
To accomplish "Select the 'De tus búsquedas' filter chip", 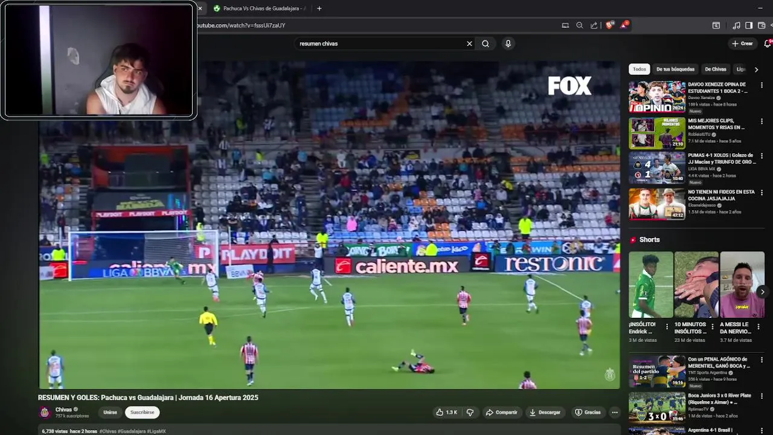I will click(675, 69).
